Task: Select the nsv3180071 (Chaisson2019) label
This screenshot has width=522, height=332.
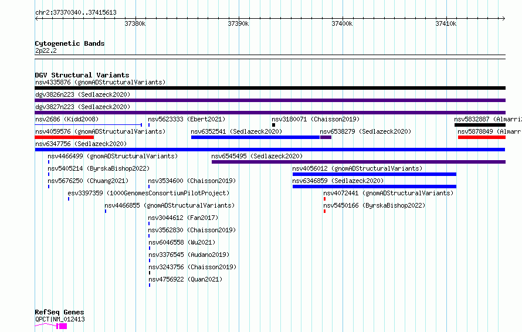Action: (x=316, y=119)
